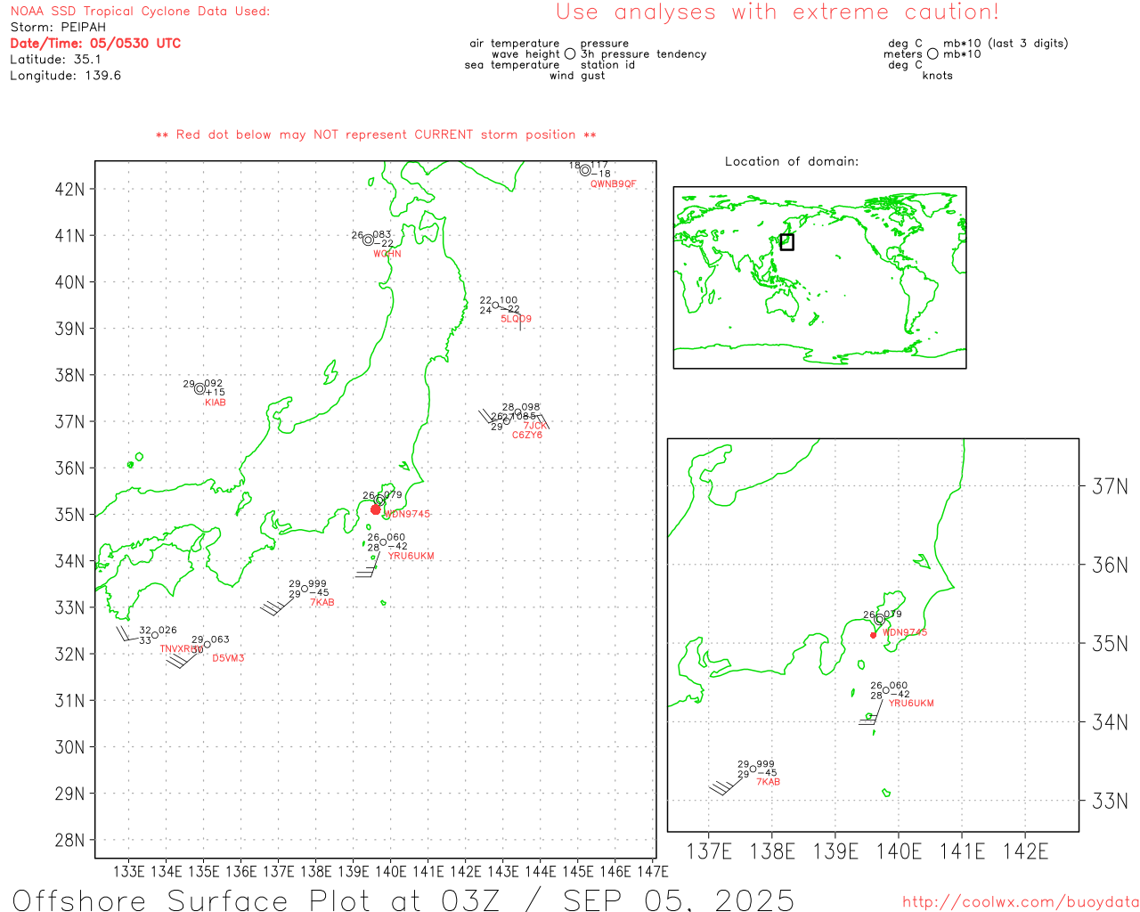Click YRU6UKM label on main map
This screenshot has height=912, width=1140.
411,556
